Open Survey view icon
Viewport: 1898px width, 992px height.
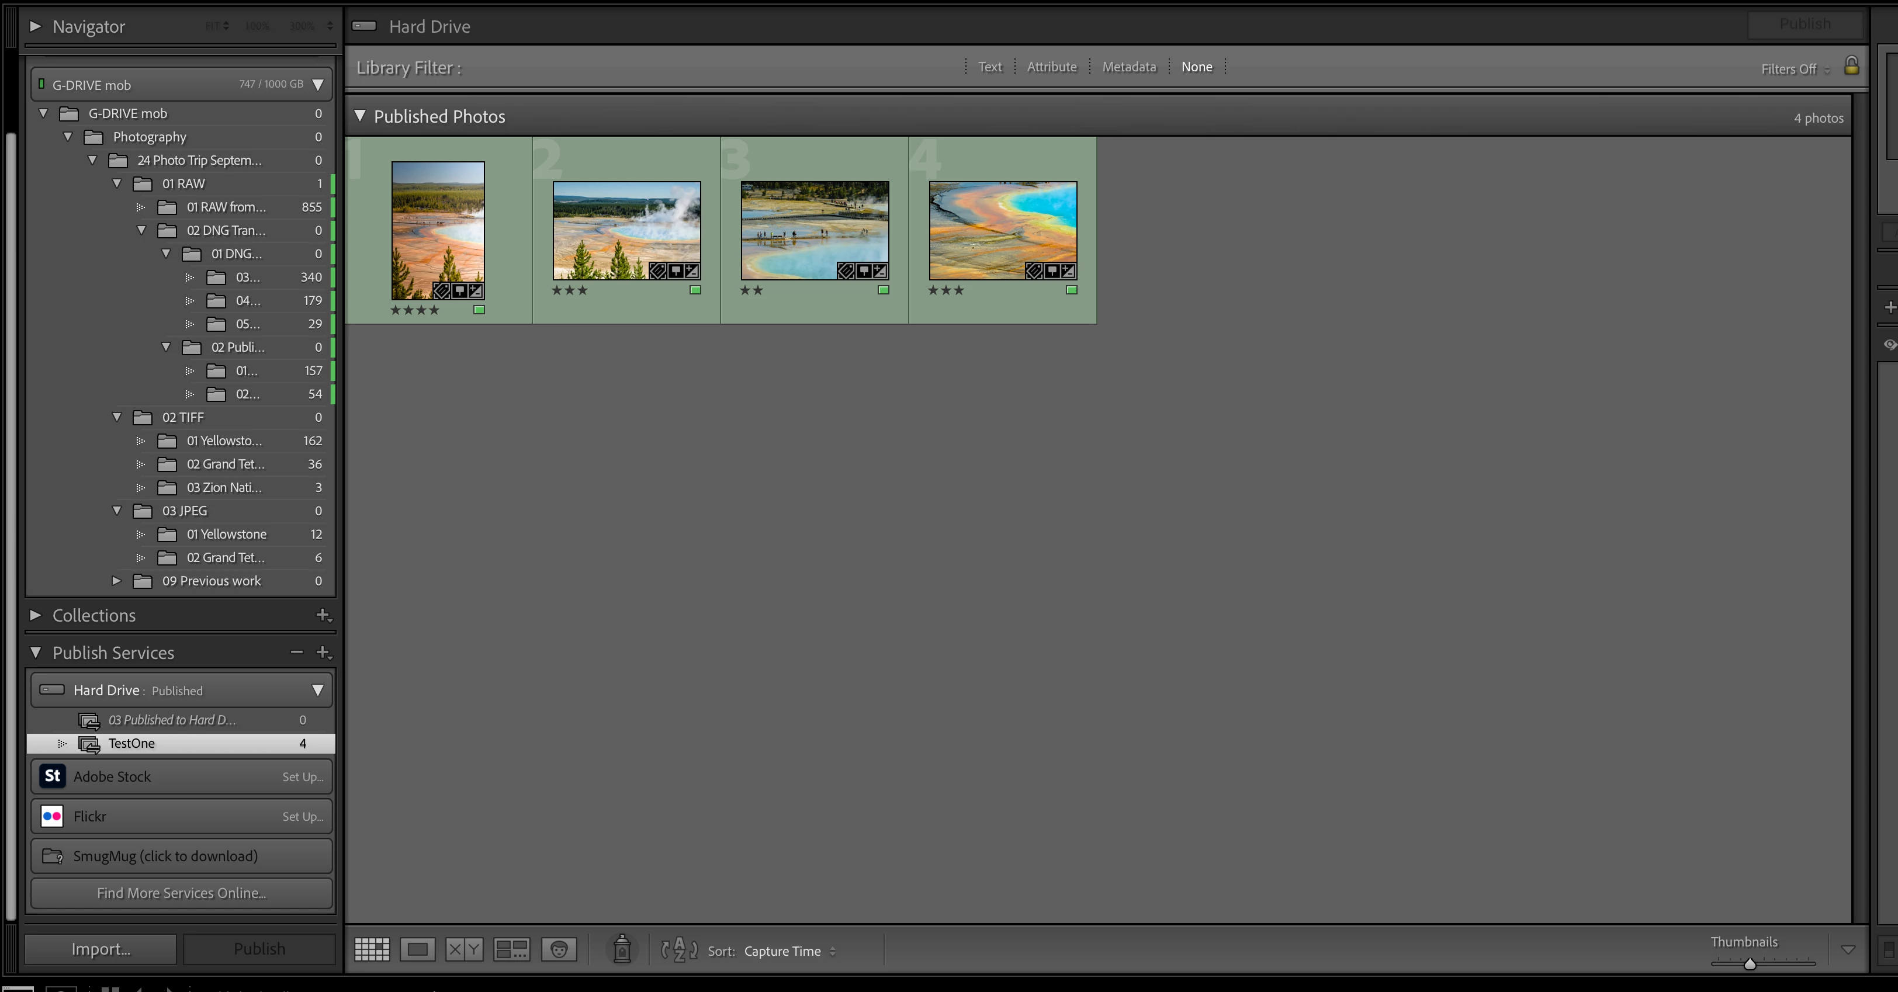[511, 949]
